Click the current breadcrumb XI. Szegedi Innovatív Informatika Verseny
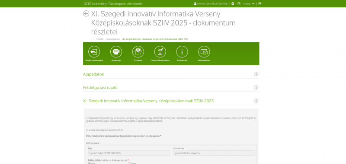The image size is (346, 164). coord(155,39)
